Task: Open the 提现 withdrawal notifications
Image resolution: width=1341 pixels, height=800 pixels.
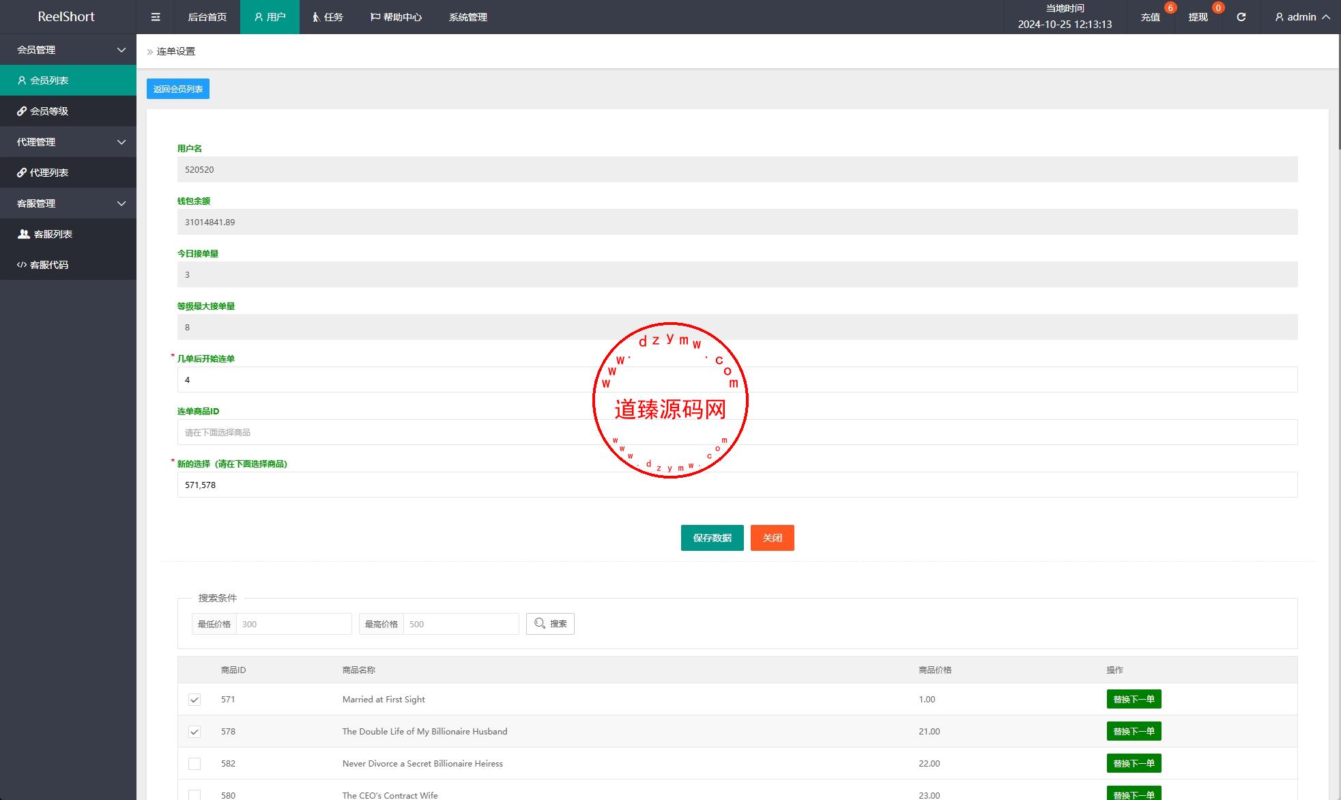Action: 1198,17
